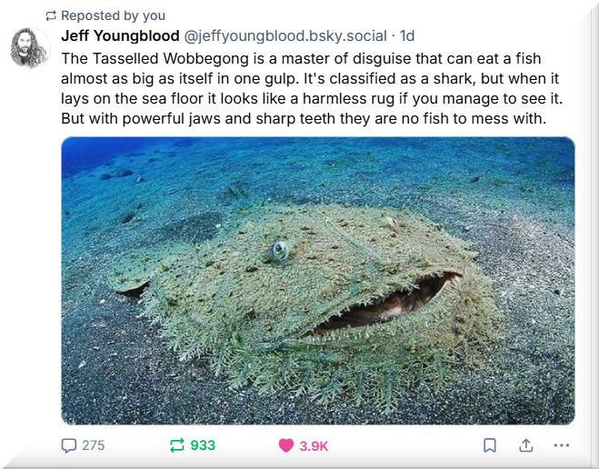Open Jeff Youngblood's profile avatar

pos(30,47)
